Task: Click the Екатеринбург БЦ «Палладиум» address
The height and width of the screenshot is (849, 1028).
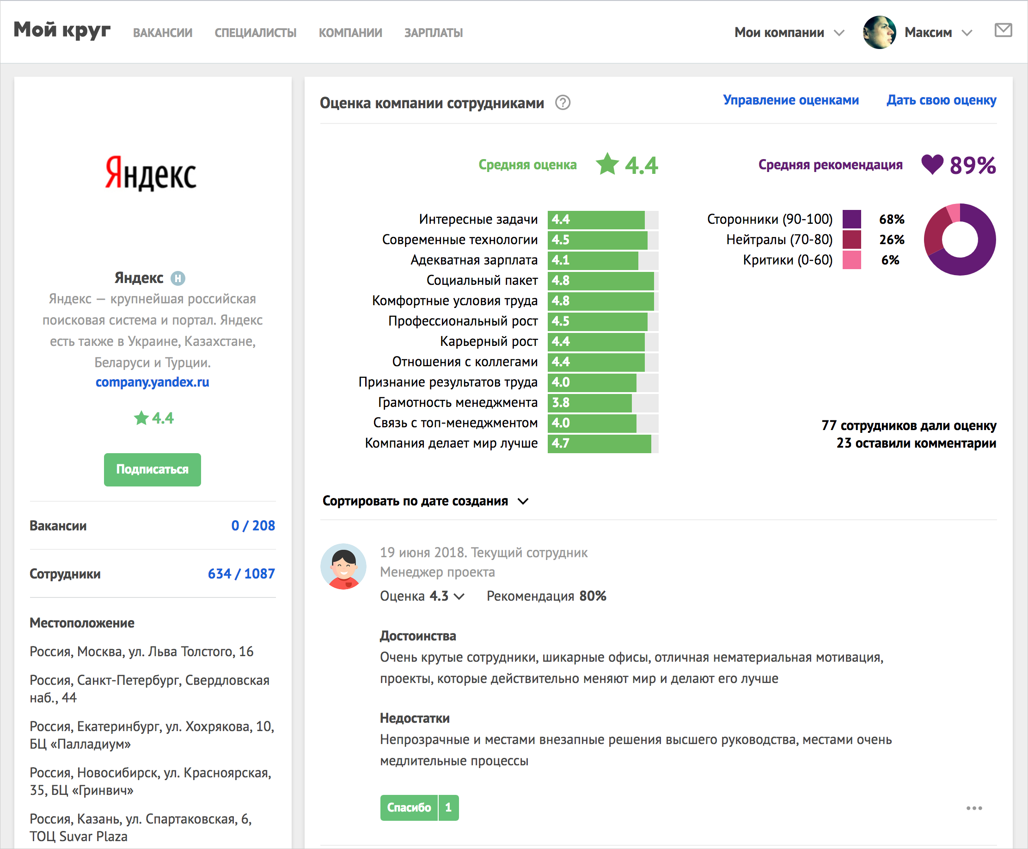Action: click(152, 735)
